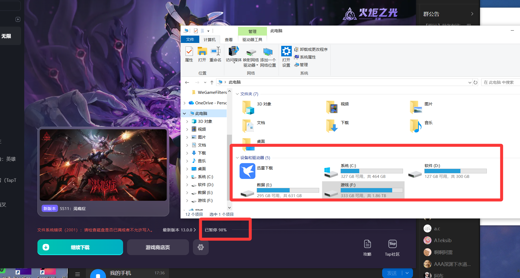The height and width of the screenshot is (278, 520).
Task: Open the Game Store Page (游戏商店页) button
Action: [x=158, y=247]
